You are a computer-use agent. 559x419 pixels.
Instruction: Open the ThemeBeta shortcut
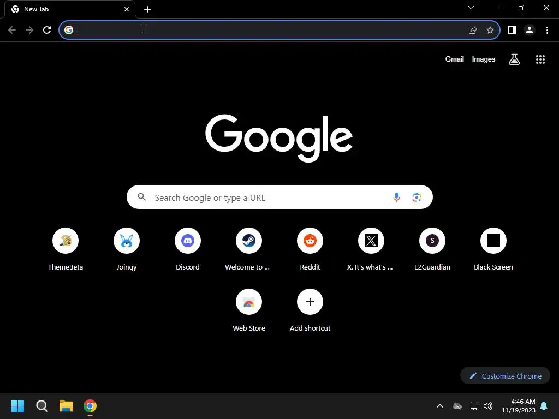(66, 249)
